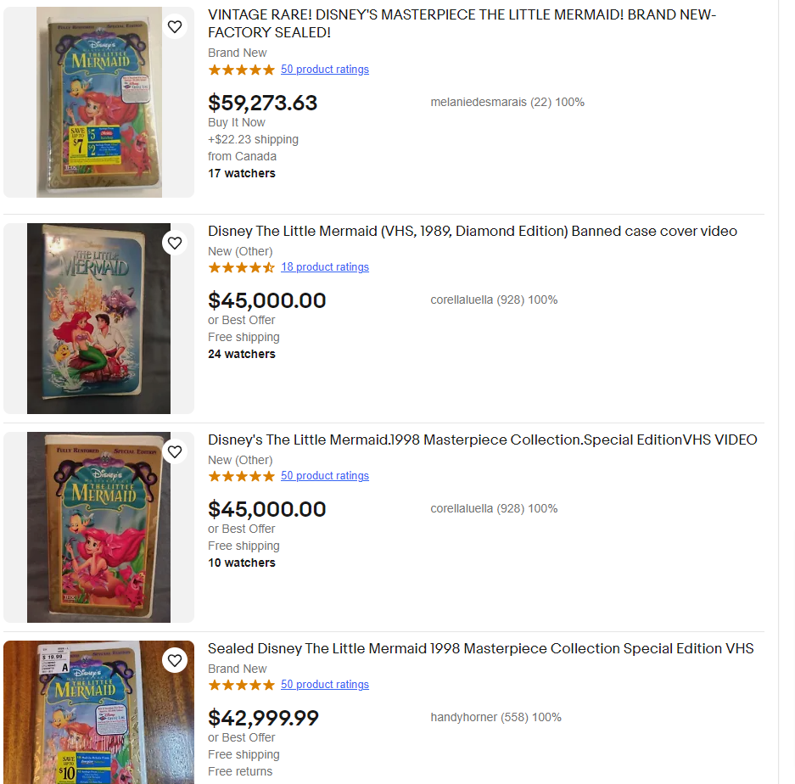Click seller name handyhorner
This screenshot has width=795, height=784.
tap(463, 717)
